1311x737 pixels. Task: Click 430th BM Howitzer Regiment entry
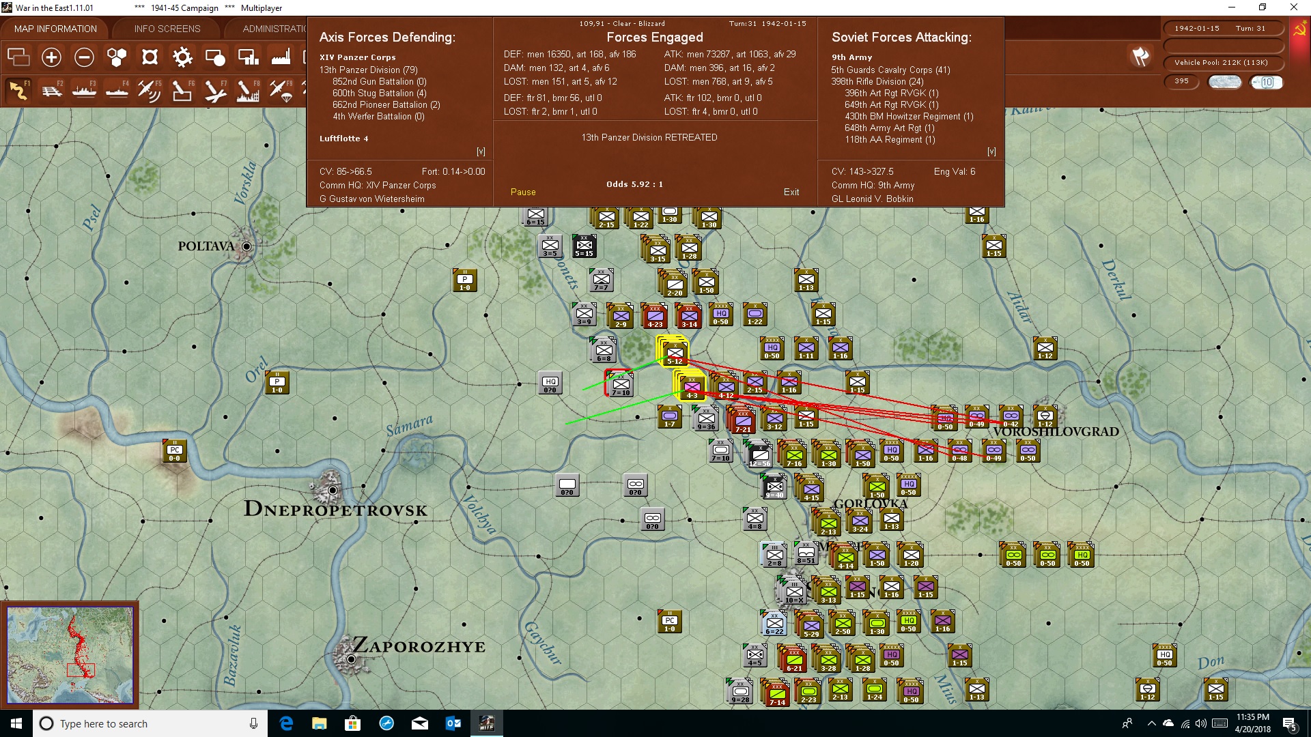click(909, 116)
